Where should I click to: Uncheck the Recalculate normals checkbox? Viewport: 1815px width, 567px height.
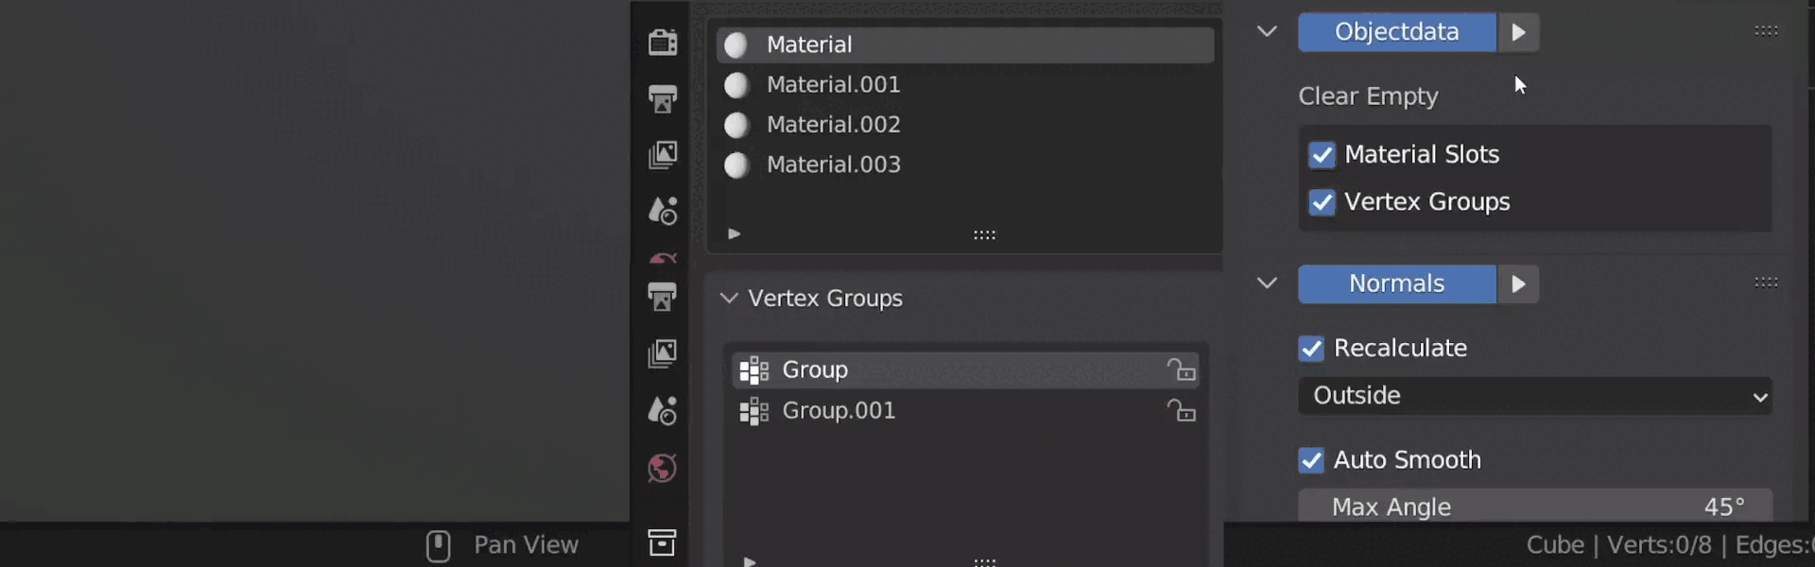tap(1311, 349)
